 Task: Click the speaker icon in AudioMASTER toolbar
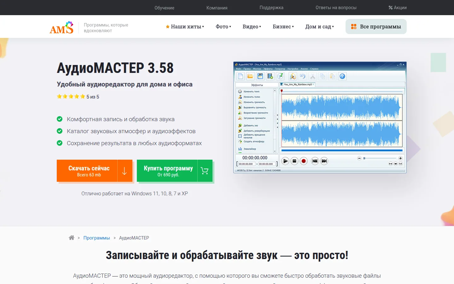coord(293,76)
